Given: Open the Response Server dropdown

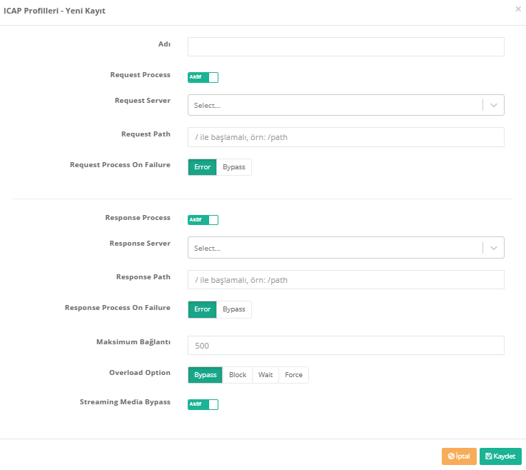Looking at the screenshot, I should [x=335, y=248].
